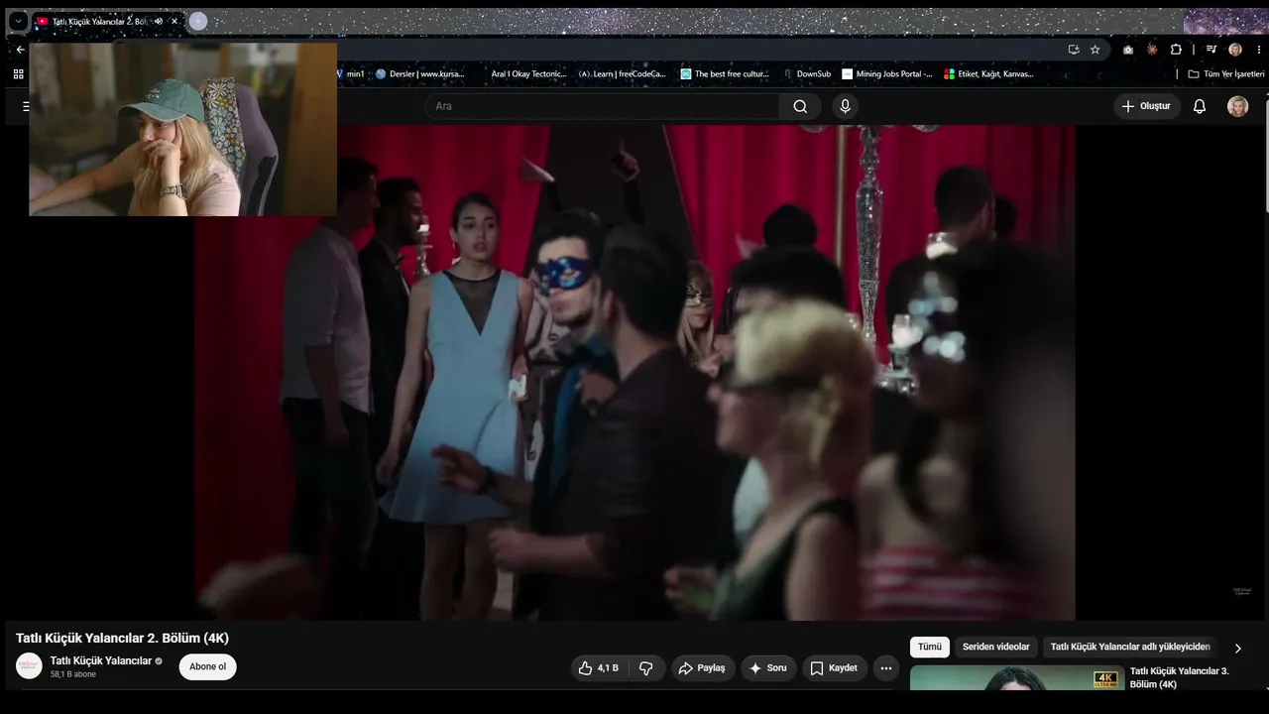Open a new browser tab
Viewport: 1269px width, 714px height.
click(198, 21)
